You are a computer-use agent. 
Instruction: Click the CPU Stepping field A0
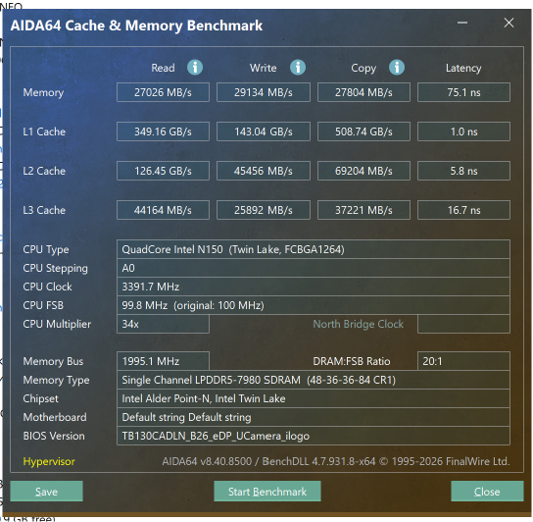(314, 268)
